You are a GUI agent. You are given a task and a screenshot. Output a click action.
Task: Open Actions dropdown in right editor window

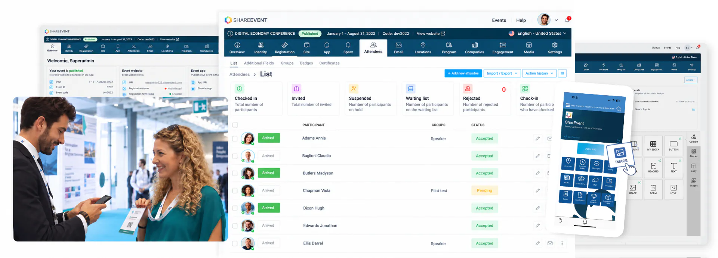click(x=691, y=80)
